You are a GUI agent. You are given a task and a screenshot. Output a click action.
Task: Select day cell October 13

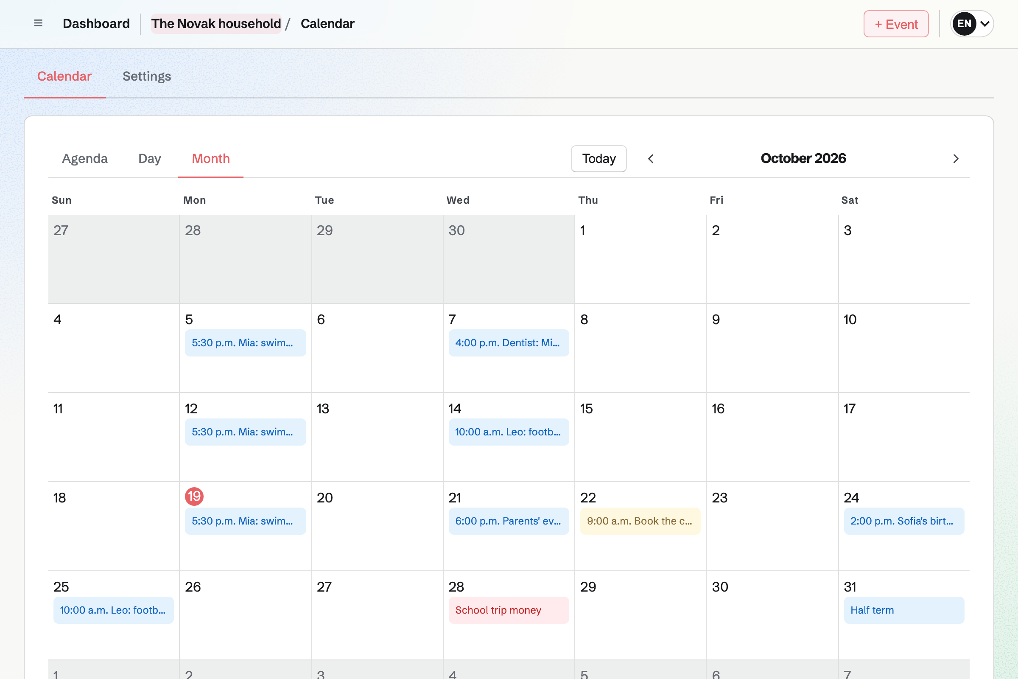377,438
